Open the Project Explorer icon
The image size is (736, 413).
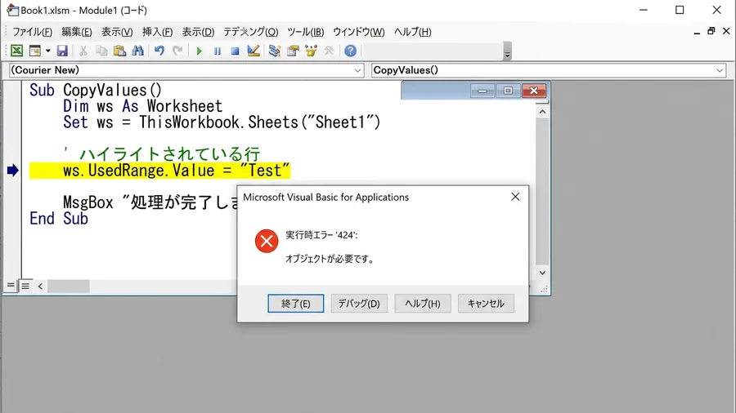275,51
